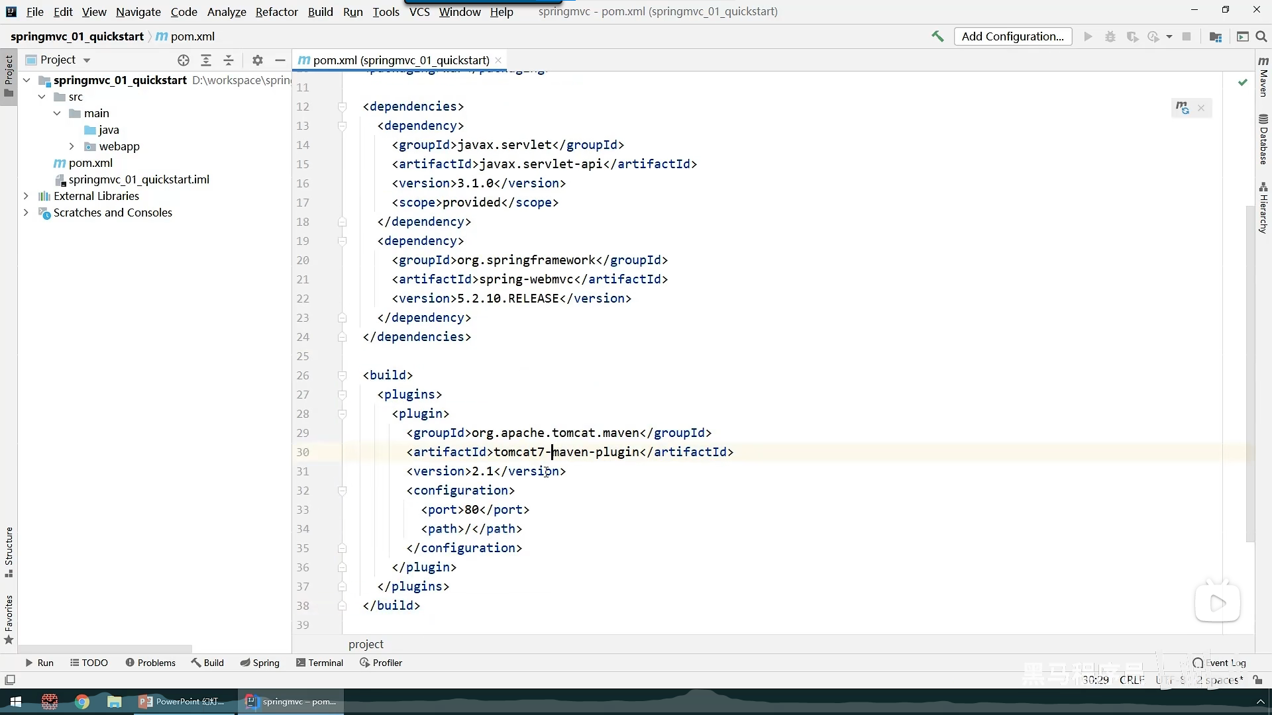Click Load Maven Changes icon
The height and width of the screenshot is (715, 1272).
(x=1183, y=107)
